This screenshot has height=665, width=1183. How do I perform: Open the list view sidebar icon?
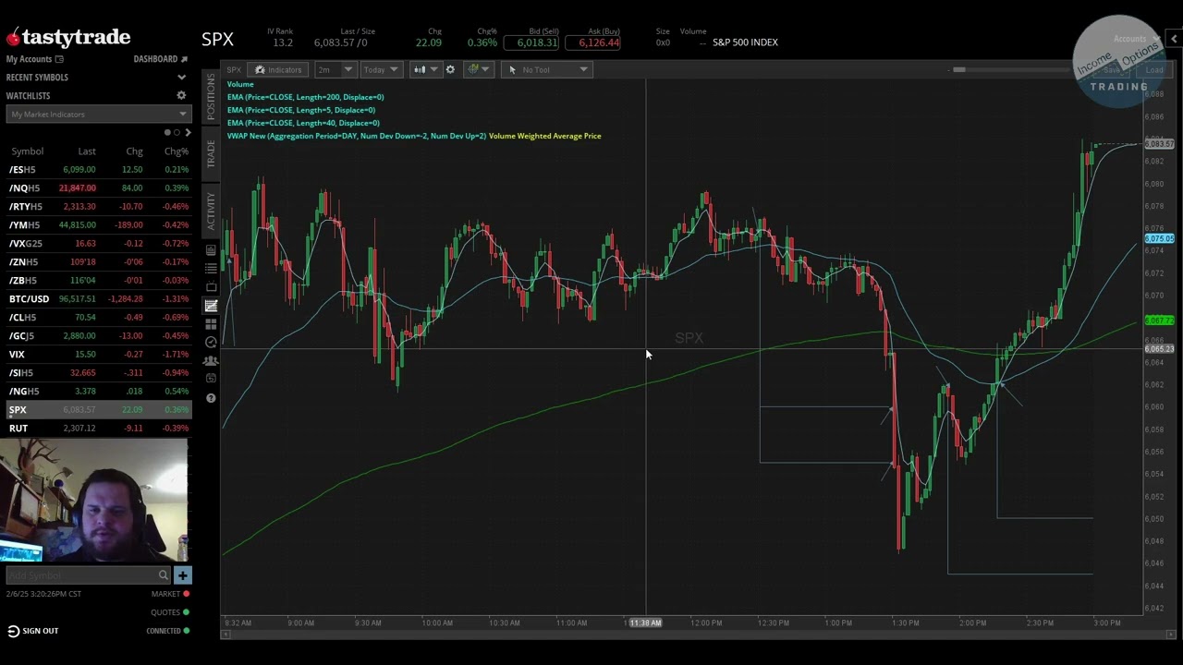tap(211, 269)
